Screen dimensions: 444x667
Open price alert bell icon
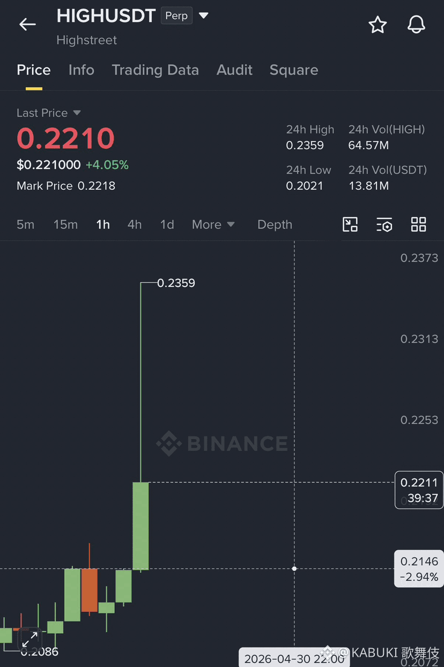tap(417, 25)
